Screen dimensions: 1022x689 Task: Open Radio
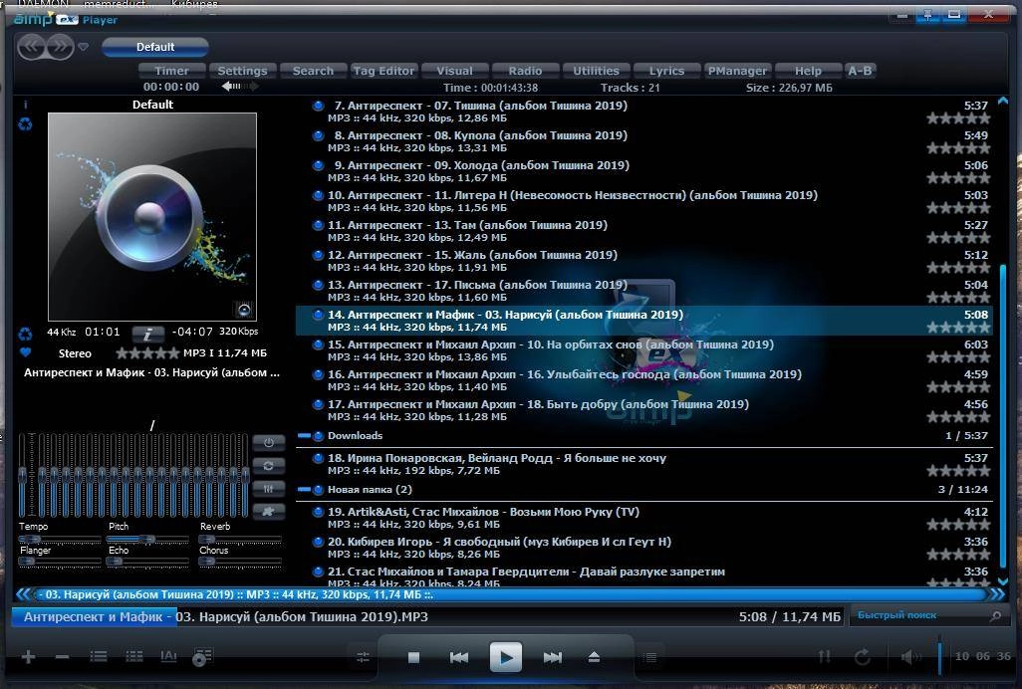coord(525,71)
